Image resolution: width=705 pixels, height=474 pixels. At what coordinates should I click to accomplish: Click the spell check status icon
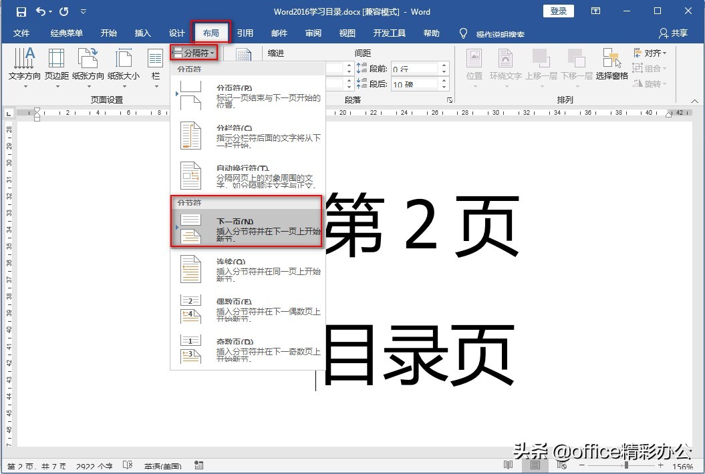pos(128,465)
